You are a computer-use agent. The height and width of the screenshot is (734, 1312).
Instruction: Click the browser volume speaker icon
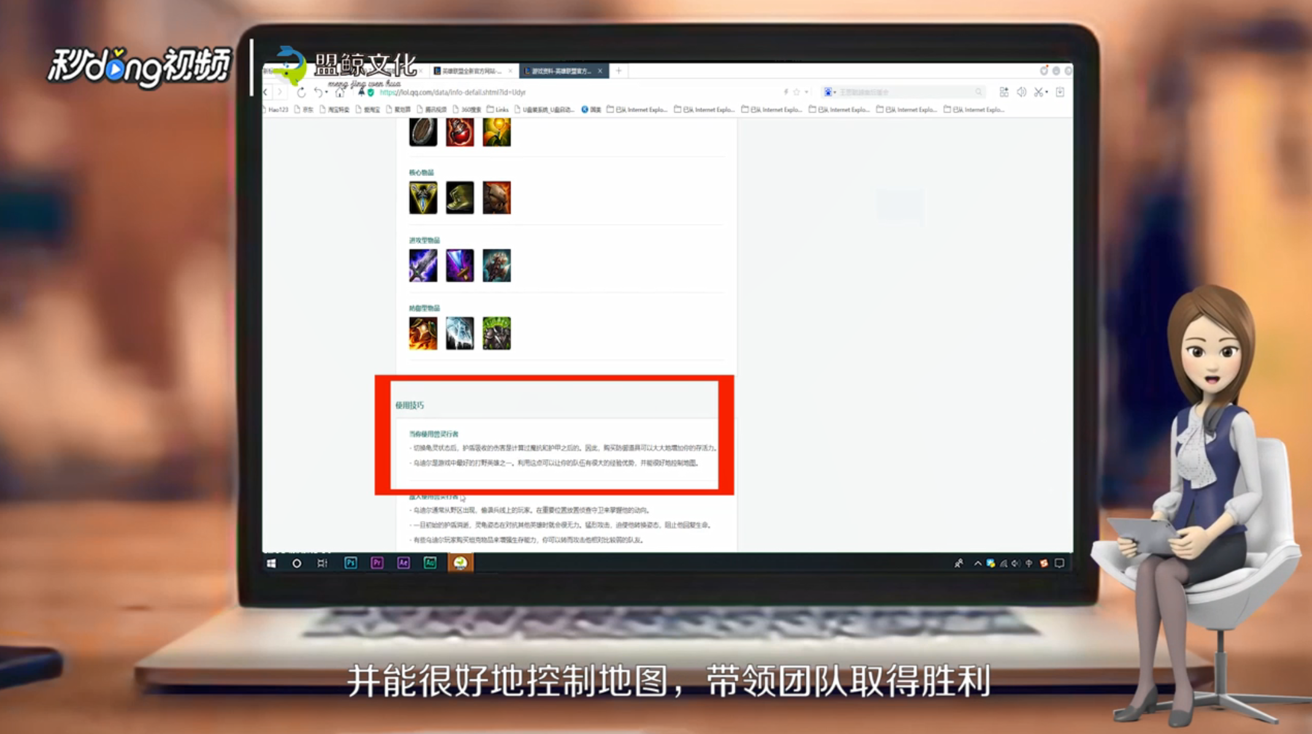(x=1021, y=93)
